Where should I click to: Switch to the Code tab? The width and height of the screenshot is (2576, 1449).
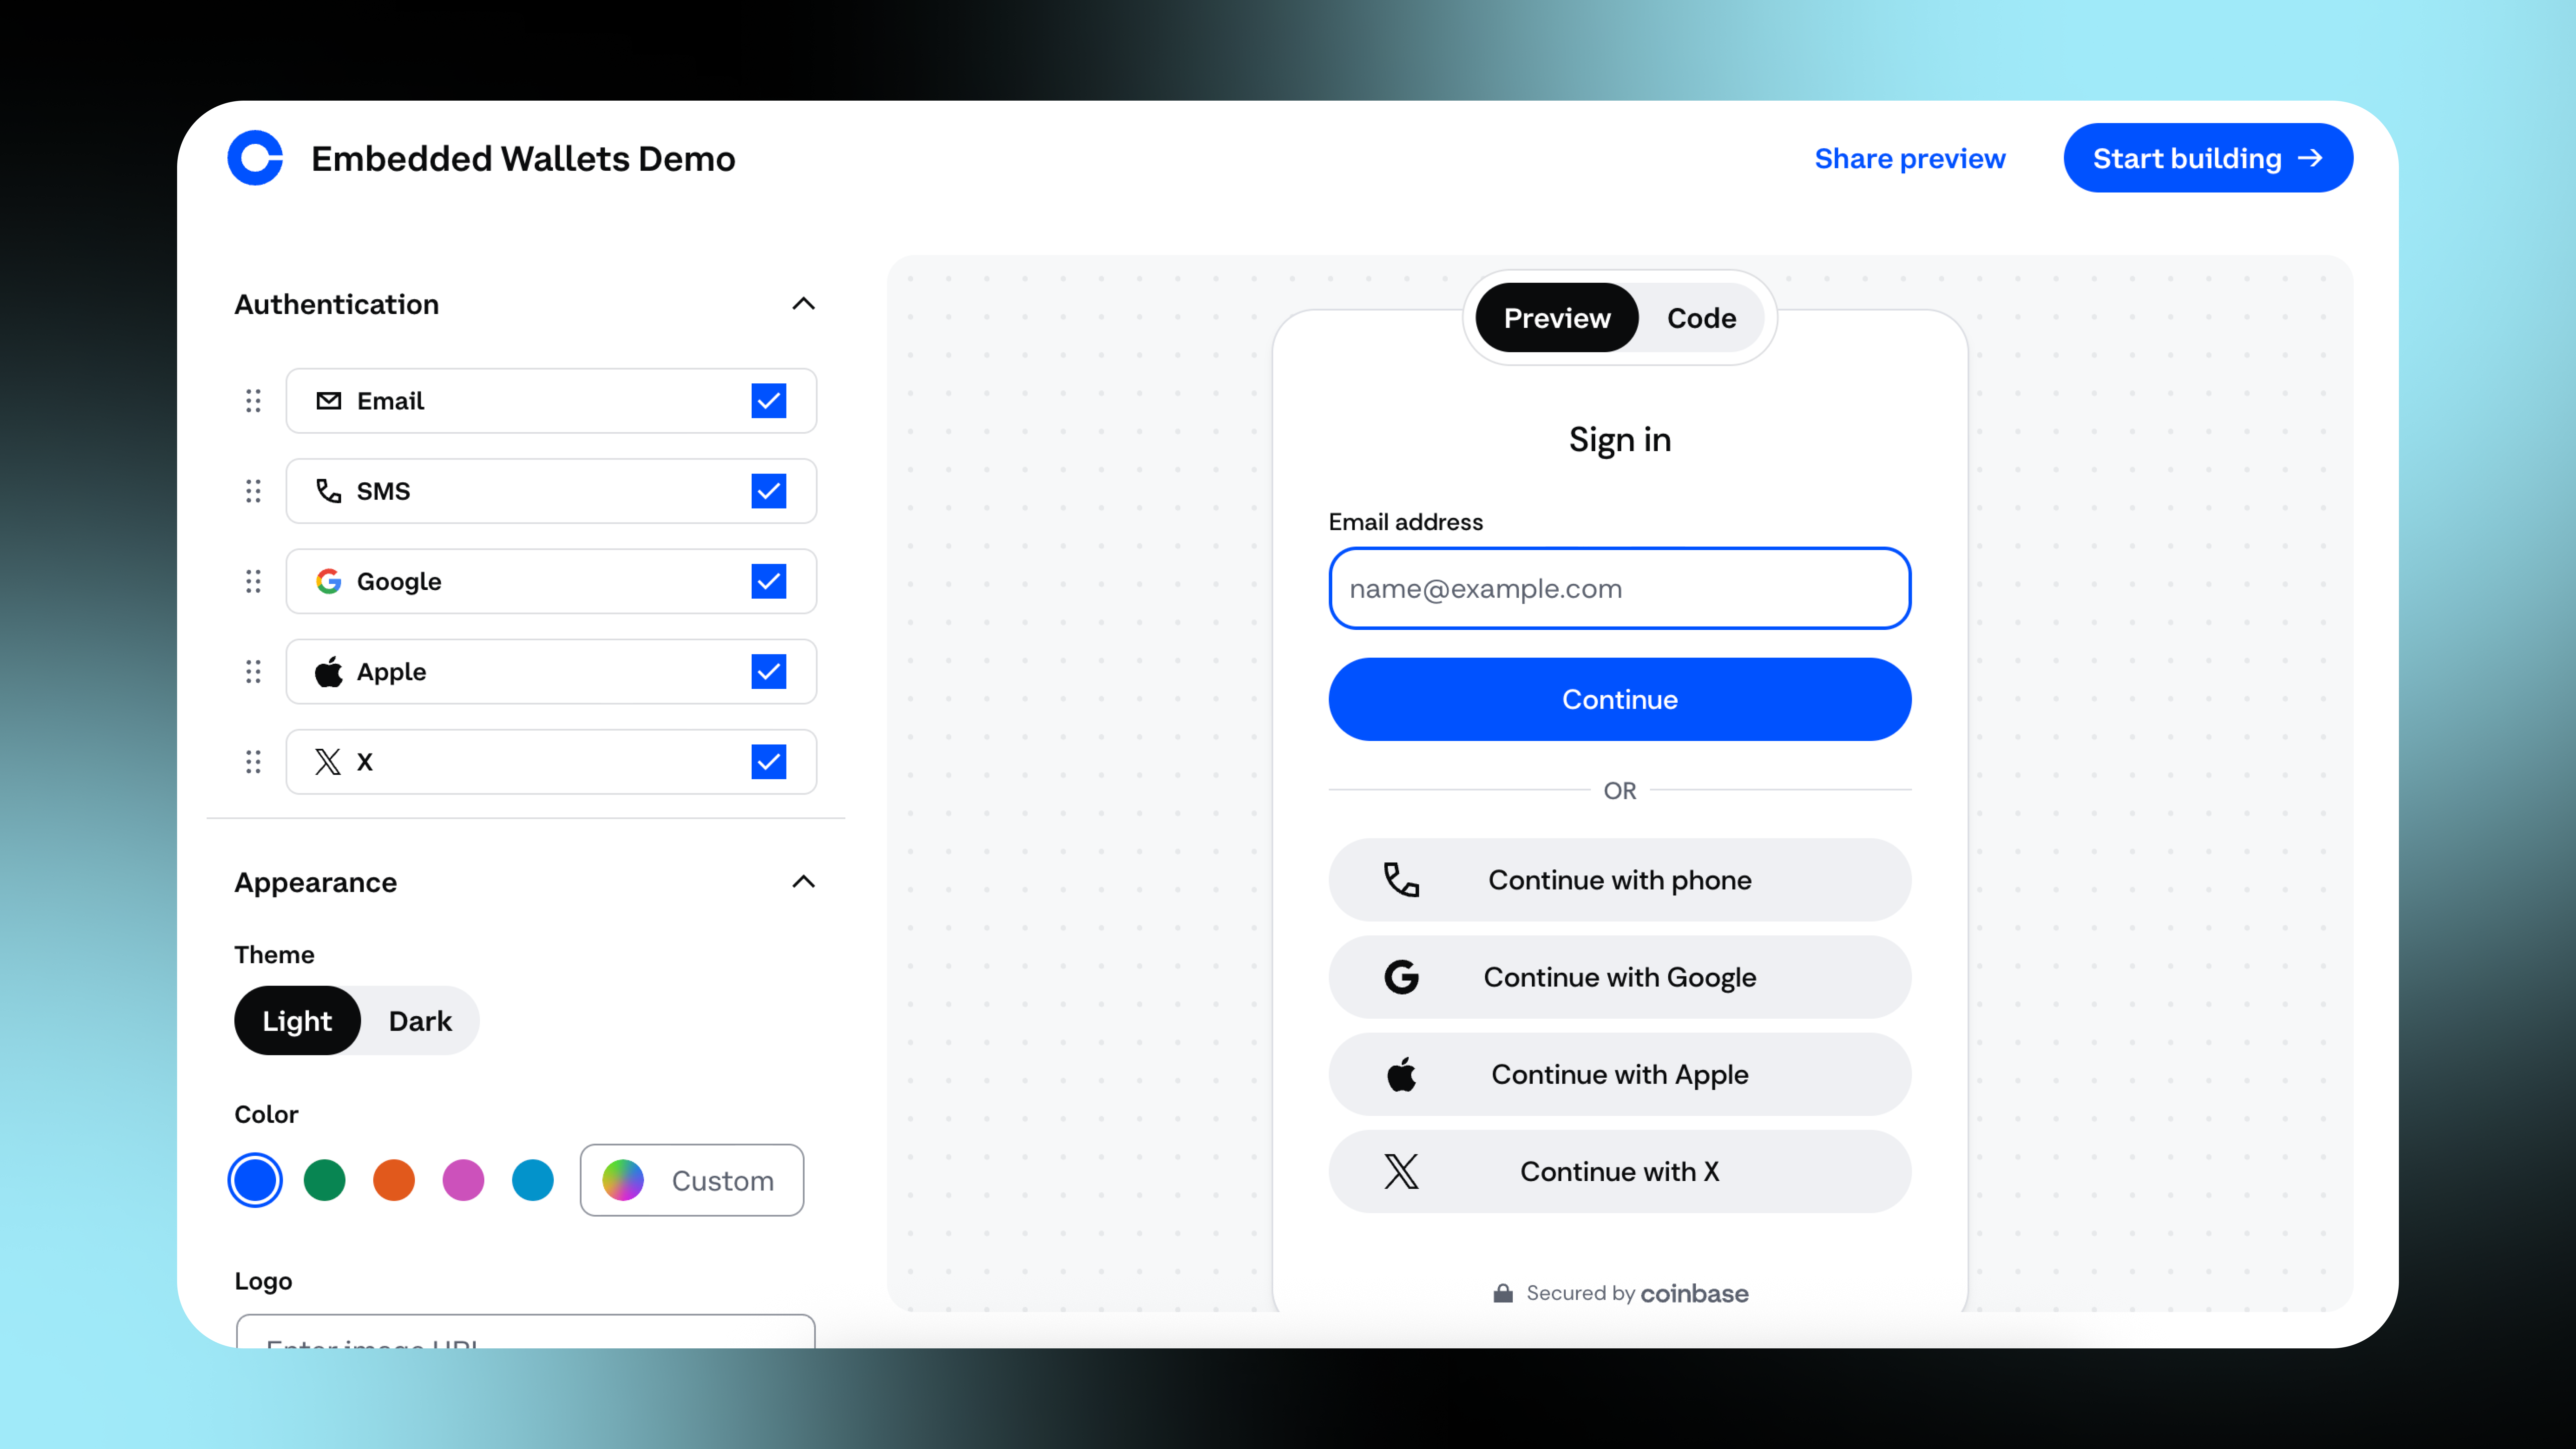pyautogui.click(x=1701, y=318)
